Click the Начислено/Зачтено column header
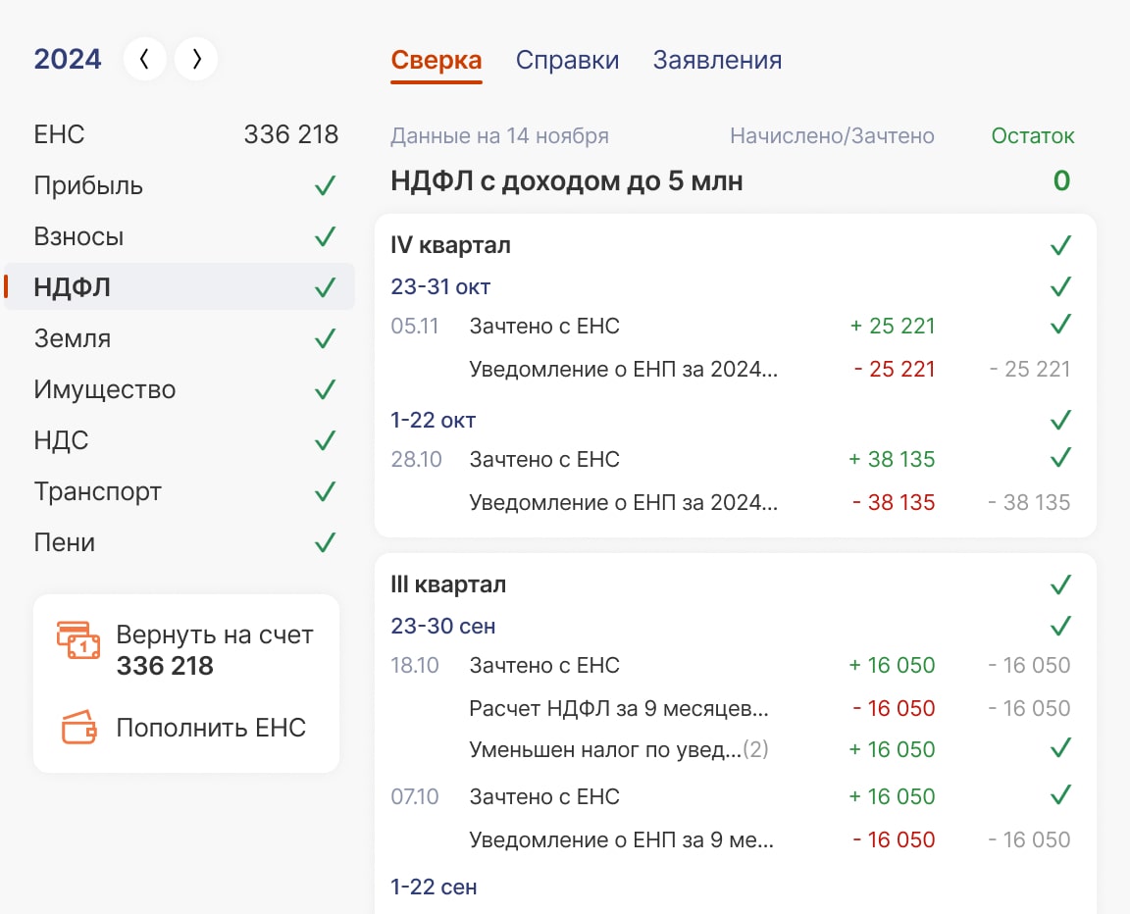 [x=833, y=135]
